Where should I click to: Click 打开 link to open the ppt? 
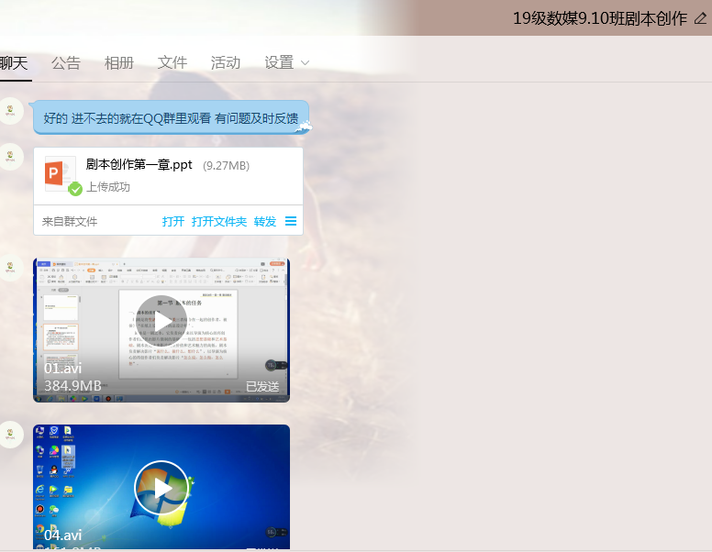point(173,221)
